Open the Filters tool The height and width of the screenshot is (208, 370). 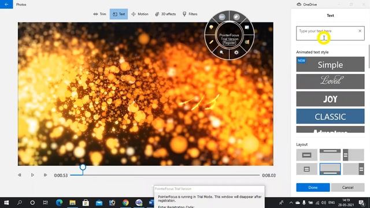tap(190, 14)
